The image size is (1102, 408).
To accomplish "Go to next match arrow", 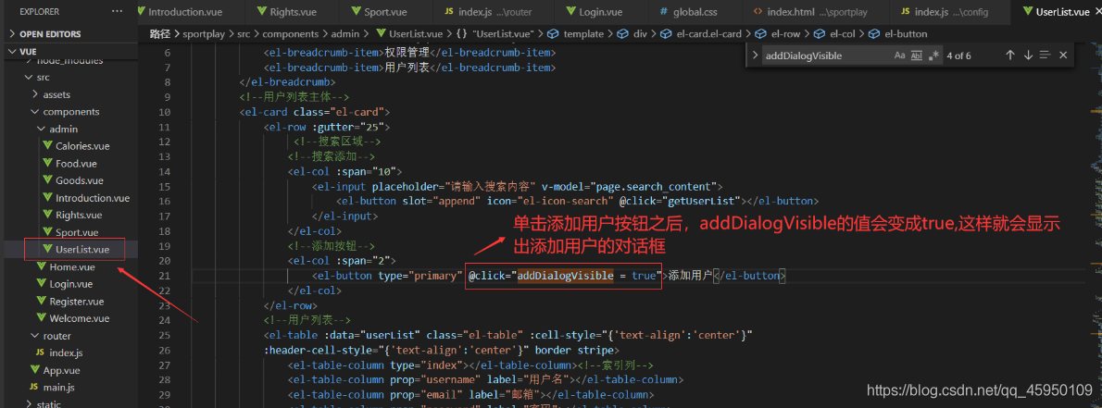I will [x=1028, y=56].
